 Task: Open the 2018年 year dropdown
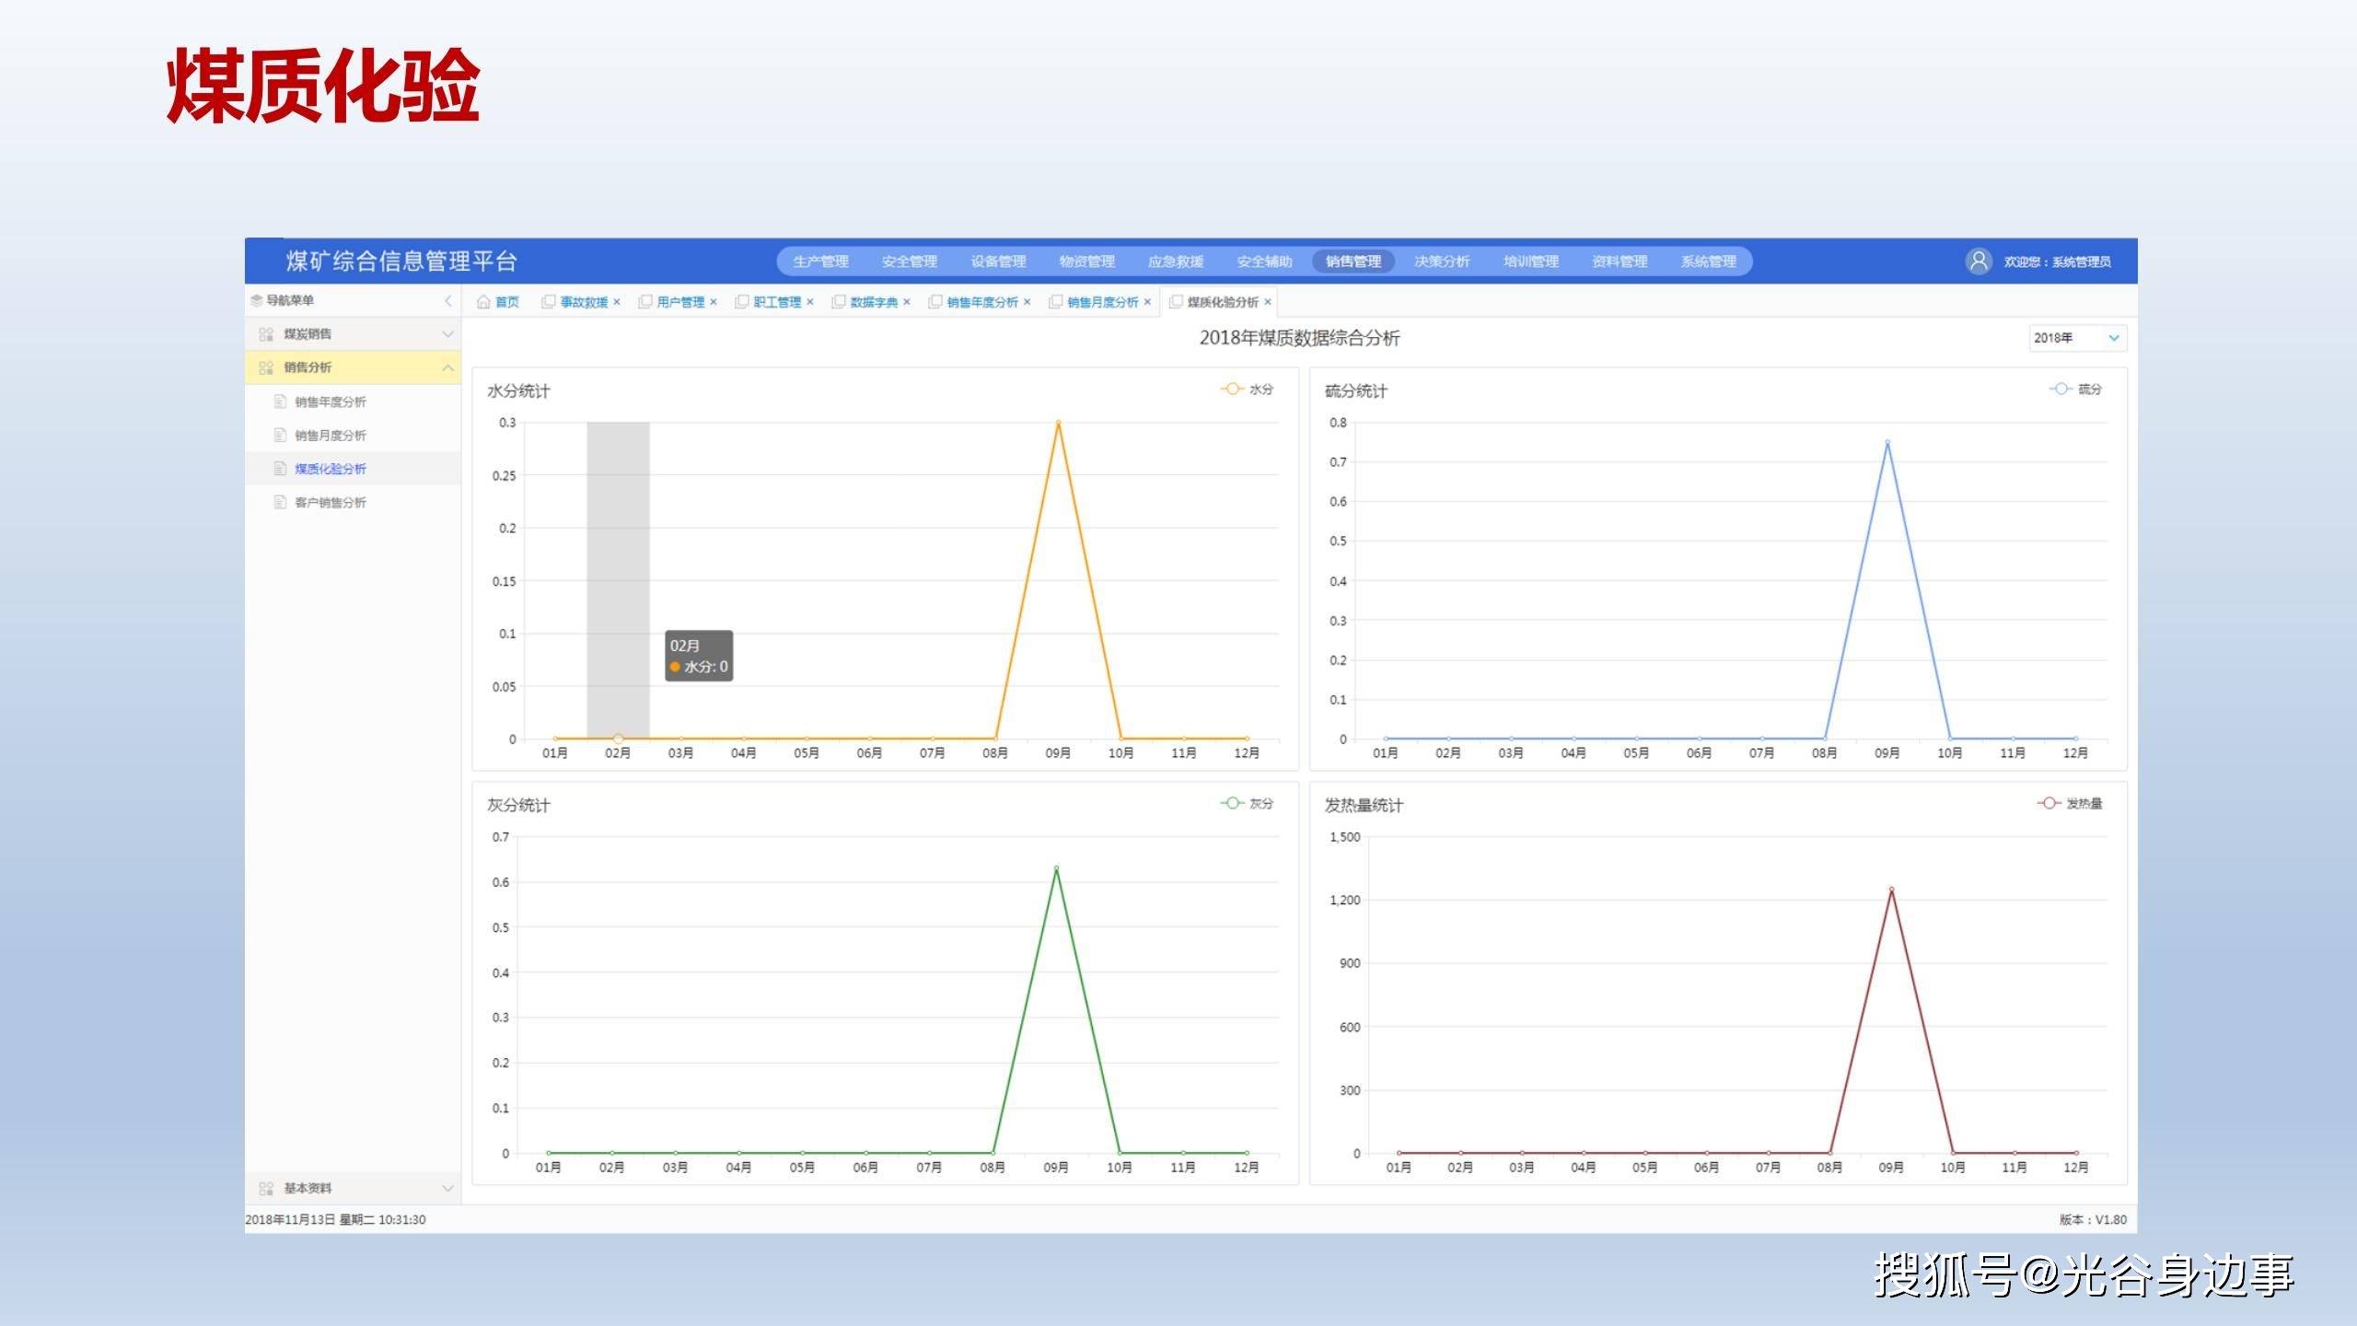point(2076,338)
